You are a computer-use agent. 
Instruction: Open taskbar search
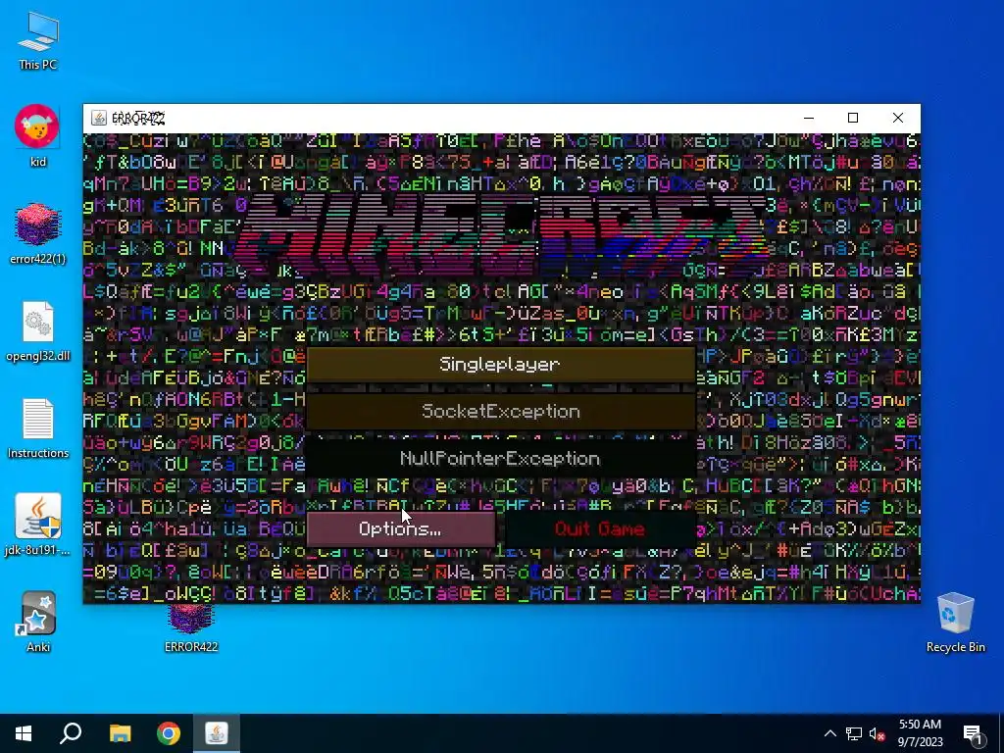71,733
